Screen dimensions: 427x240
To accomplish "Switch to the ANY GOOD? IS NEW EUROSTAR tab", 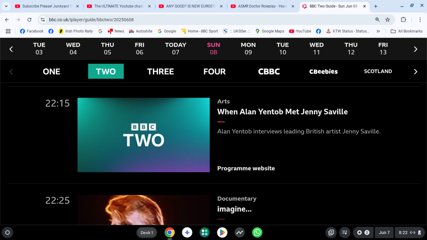I will (191, 6).
